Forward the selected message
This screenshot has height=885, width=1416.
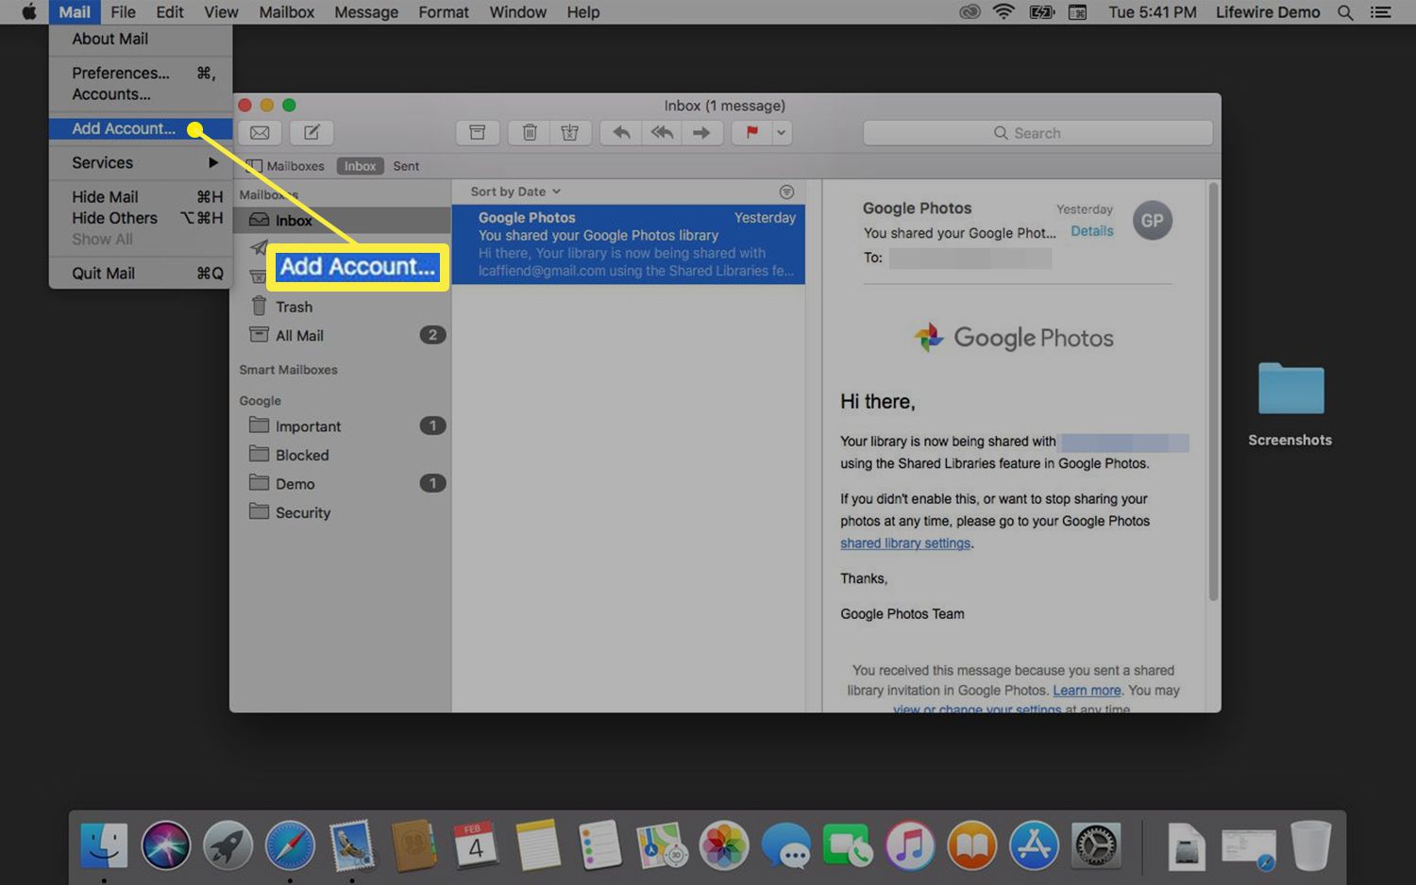[701, 133]
